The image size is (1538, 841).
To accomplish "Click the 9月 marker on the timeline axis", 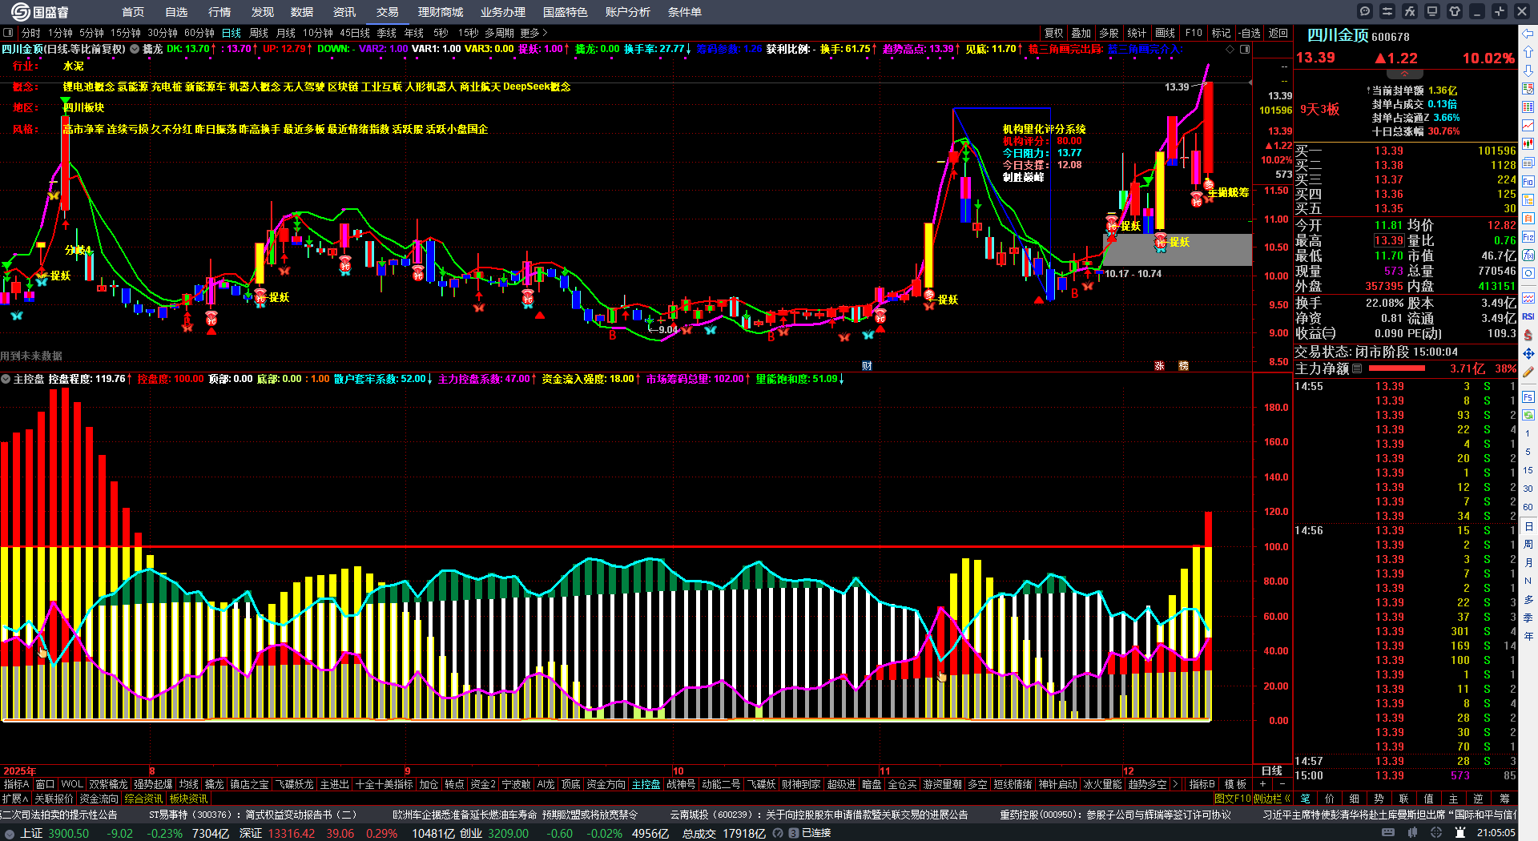I will click(x=407, y=771).
